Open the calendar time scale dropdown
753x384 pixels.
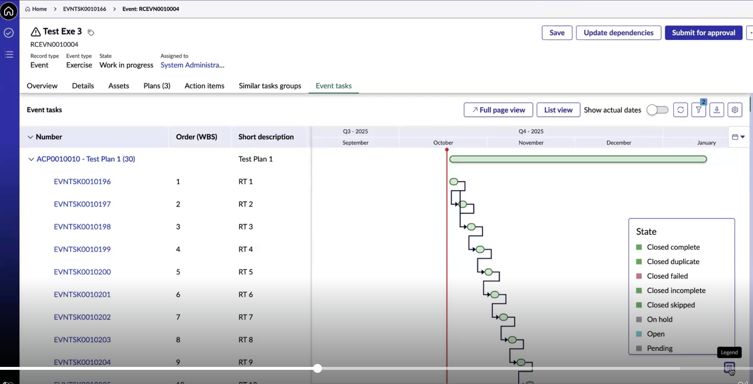pos(738,137)
